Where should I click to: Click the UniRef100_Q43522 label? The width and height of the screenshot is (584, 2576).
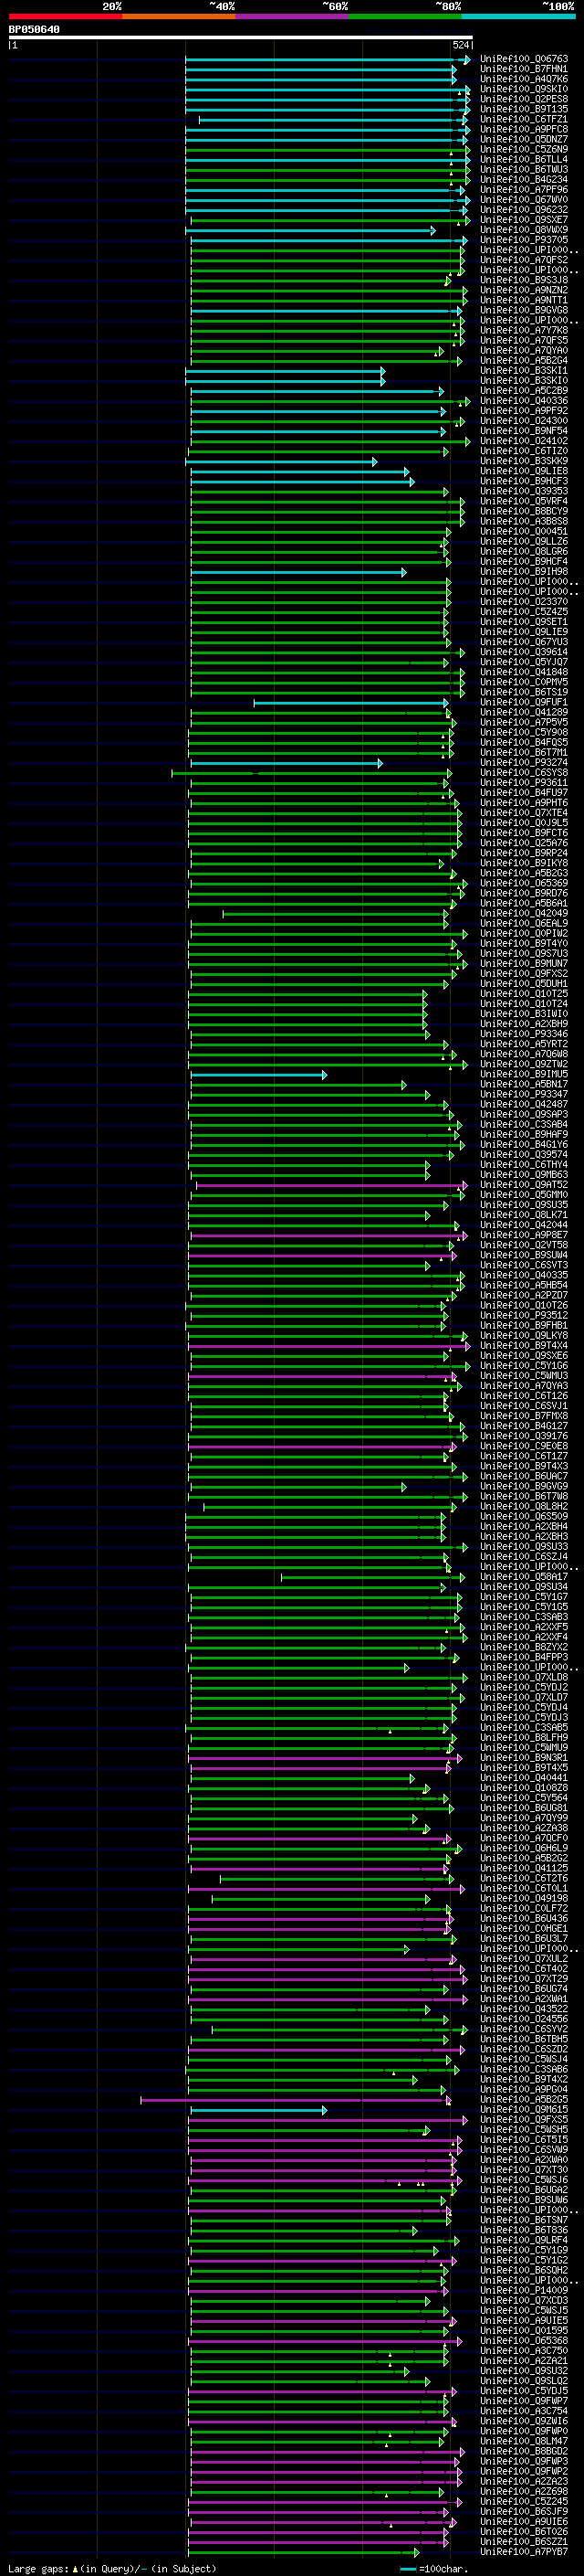pos(524,2010)
